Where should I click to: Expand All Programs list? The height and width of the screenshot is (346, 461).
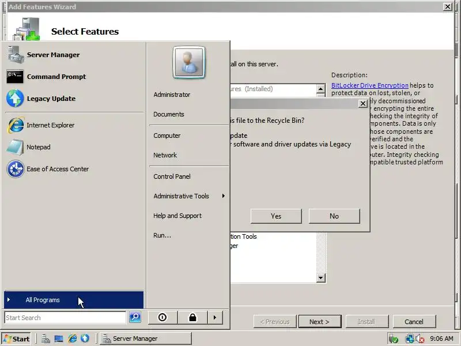[74, 300]
